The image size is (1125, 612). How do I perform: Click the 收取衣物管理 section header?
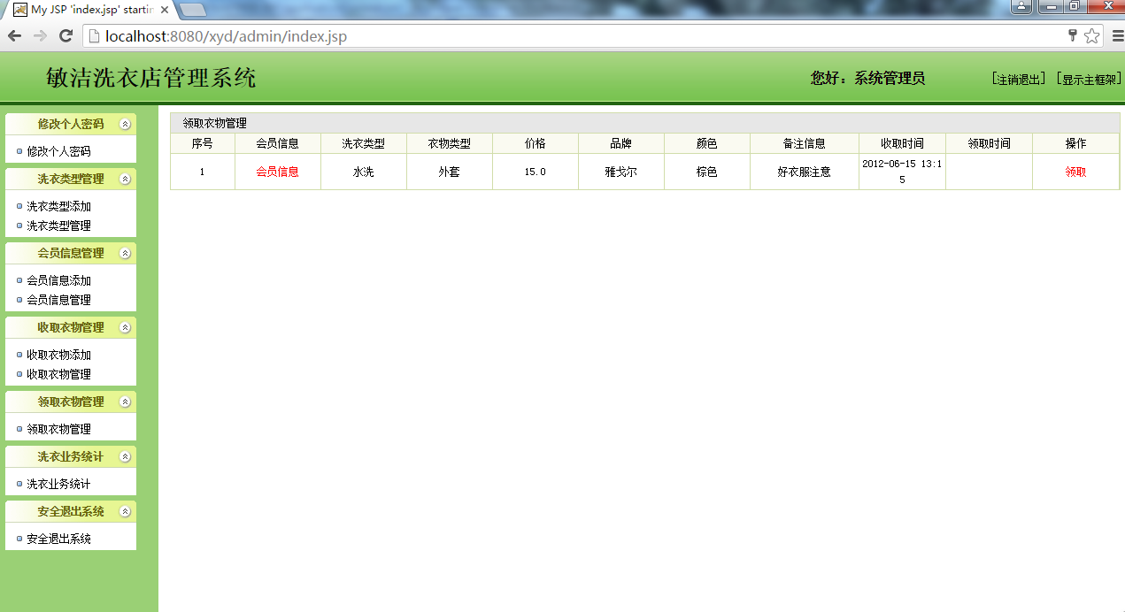point(71,328)
